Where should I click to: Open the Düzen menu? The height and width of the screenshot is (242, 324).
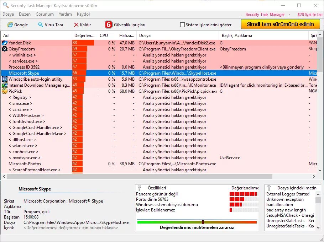pyautogui.click(x=25, y=14)
